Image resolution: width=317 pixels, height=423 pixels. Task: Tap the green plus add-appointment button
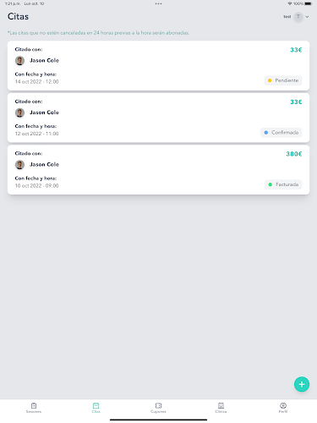coord(302,384)
